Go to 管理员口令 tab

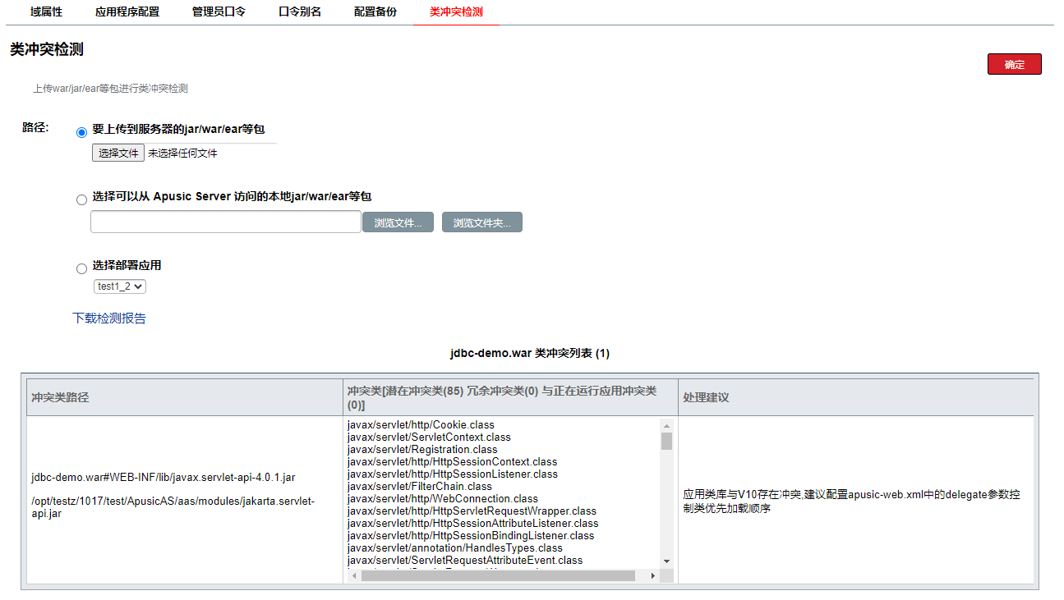219,12
